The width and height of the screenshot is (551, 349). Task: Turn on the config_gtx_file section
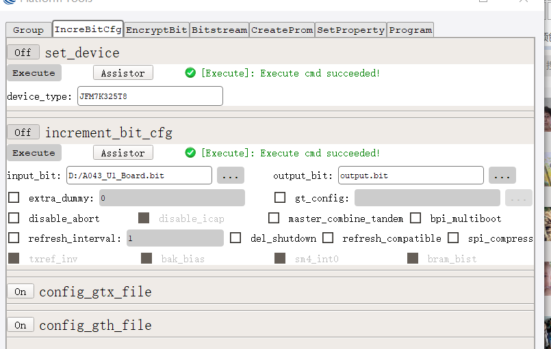[x=21, y=292]
